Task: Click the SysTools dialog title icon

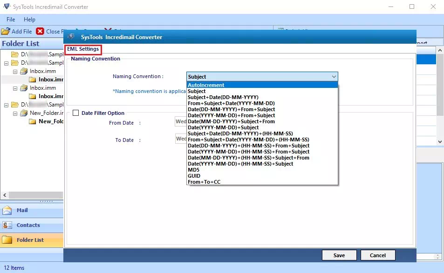Action: [71, 36]
